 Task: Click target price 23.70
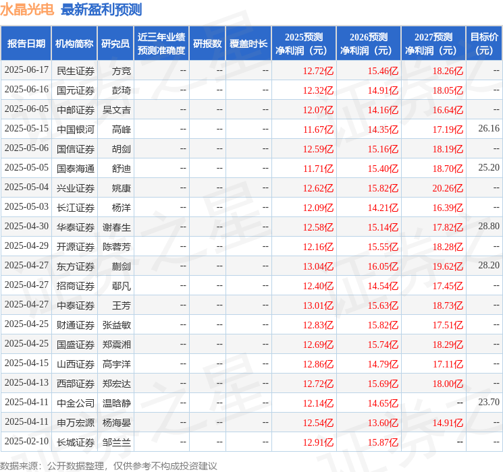coord(489,402)
